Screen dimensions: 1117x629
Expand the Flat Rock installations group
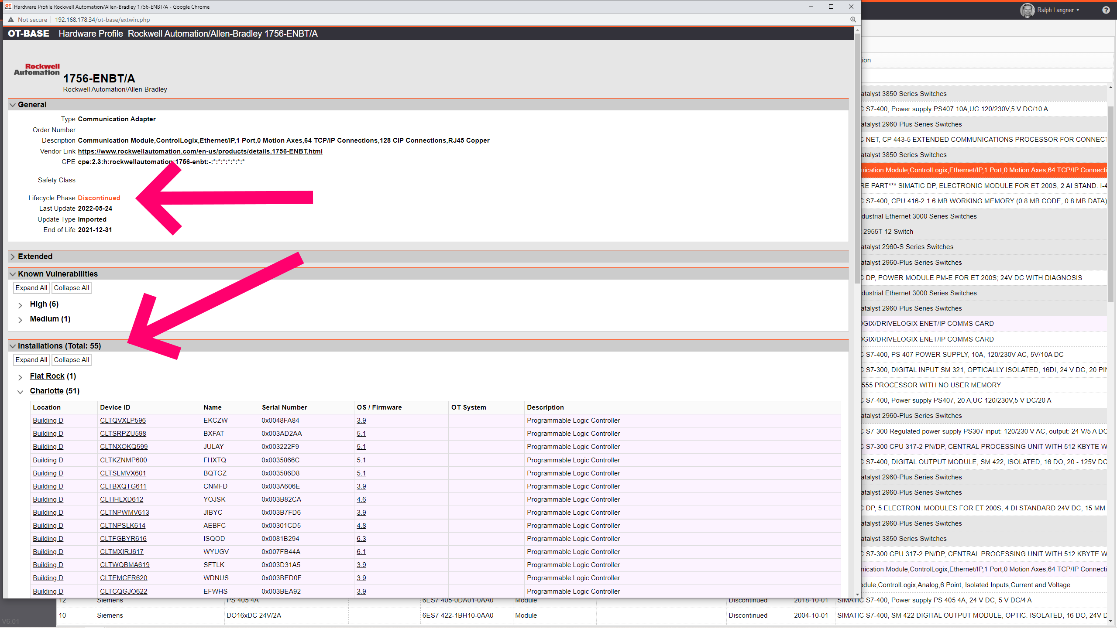pos(20,377)
